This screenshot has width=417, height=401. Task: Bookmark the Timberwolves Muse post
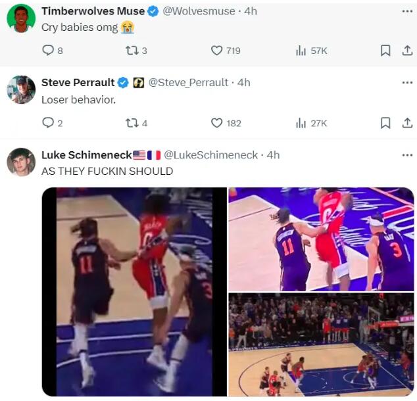(x=386, y=51)
